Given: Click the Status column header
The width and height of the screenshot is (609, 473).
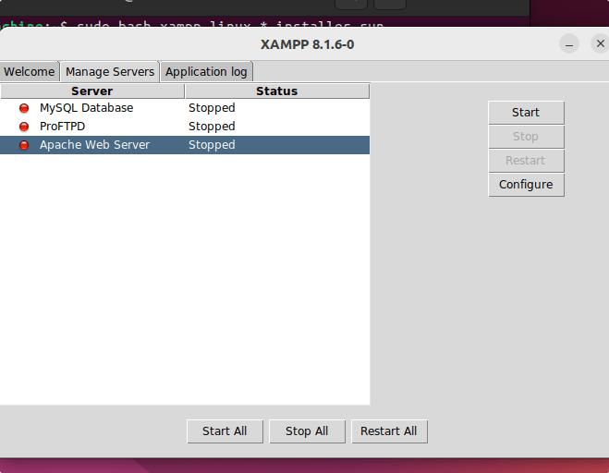Looking at the screenshot, I should pos(277,91).
